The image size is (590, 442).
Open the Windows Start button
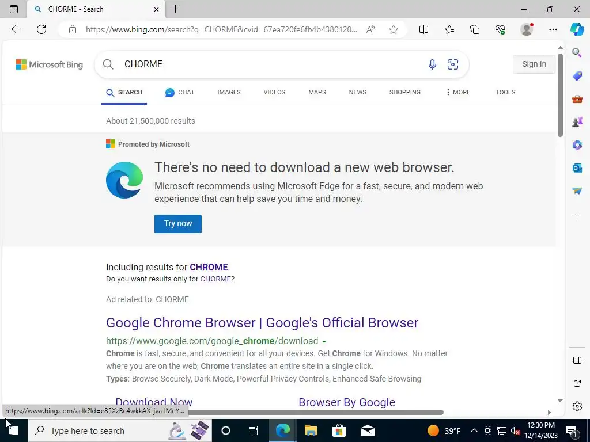click(14, 430)
